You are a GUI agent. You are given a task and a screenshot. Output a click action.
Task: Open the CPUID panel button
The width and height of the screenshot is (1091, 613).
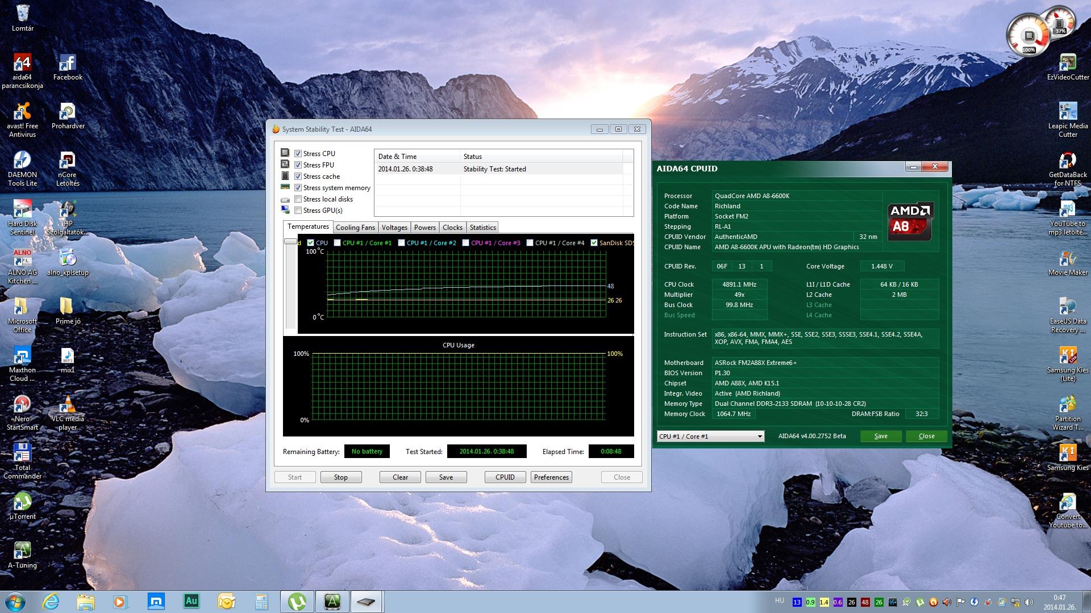pos(505,477)
